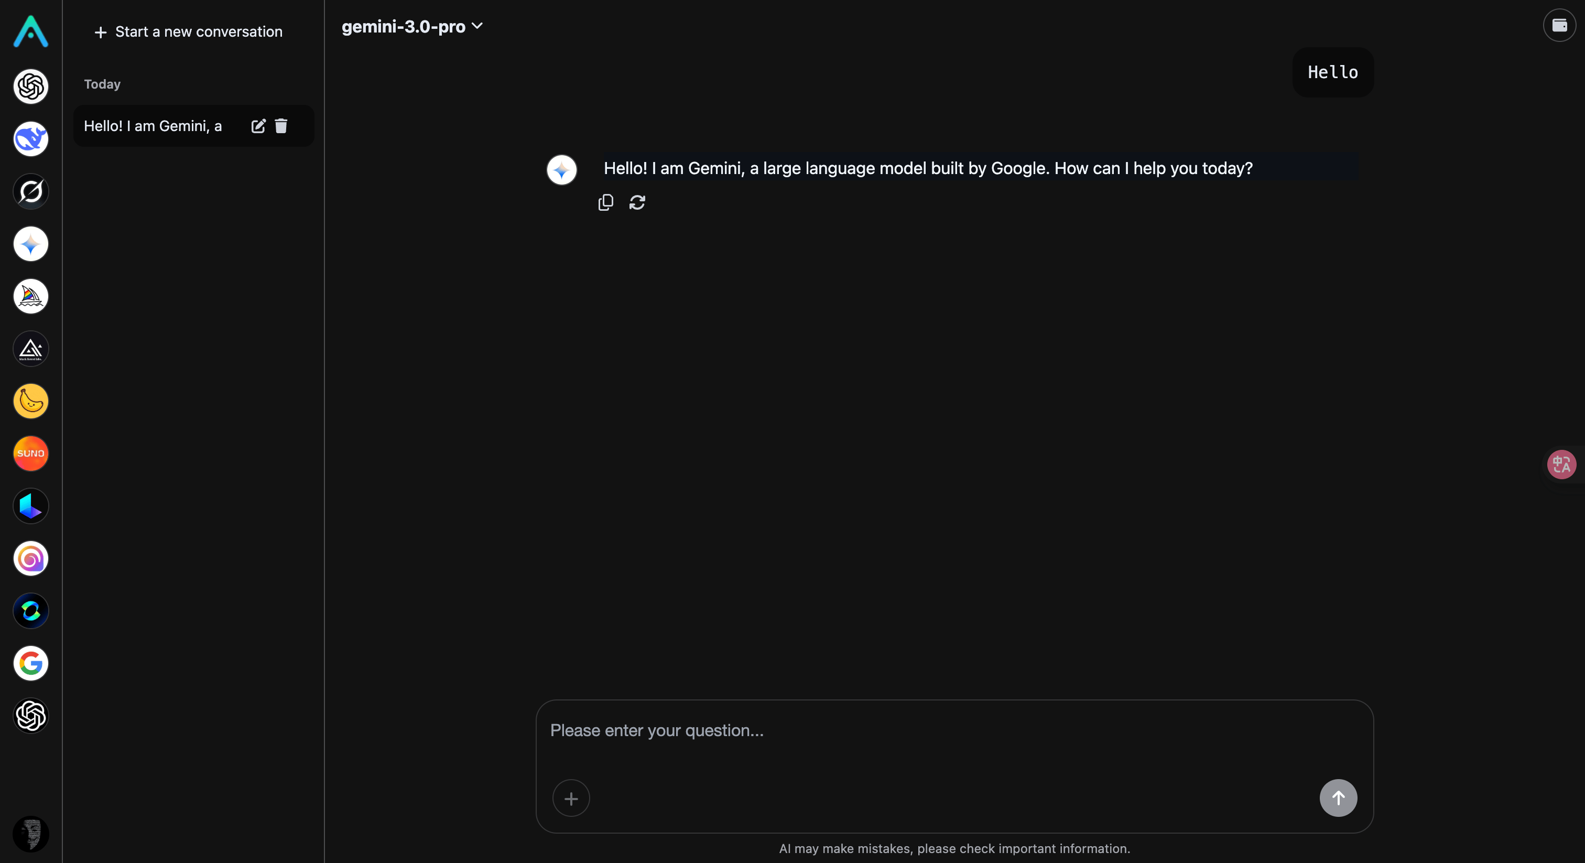Open the Gemini assistant icon
The height and width of the screenshot is (863, 1585).
[30, 244]
